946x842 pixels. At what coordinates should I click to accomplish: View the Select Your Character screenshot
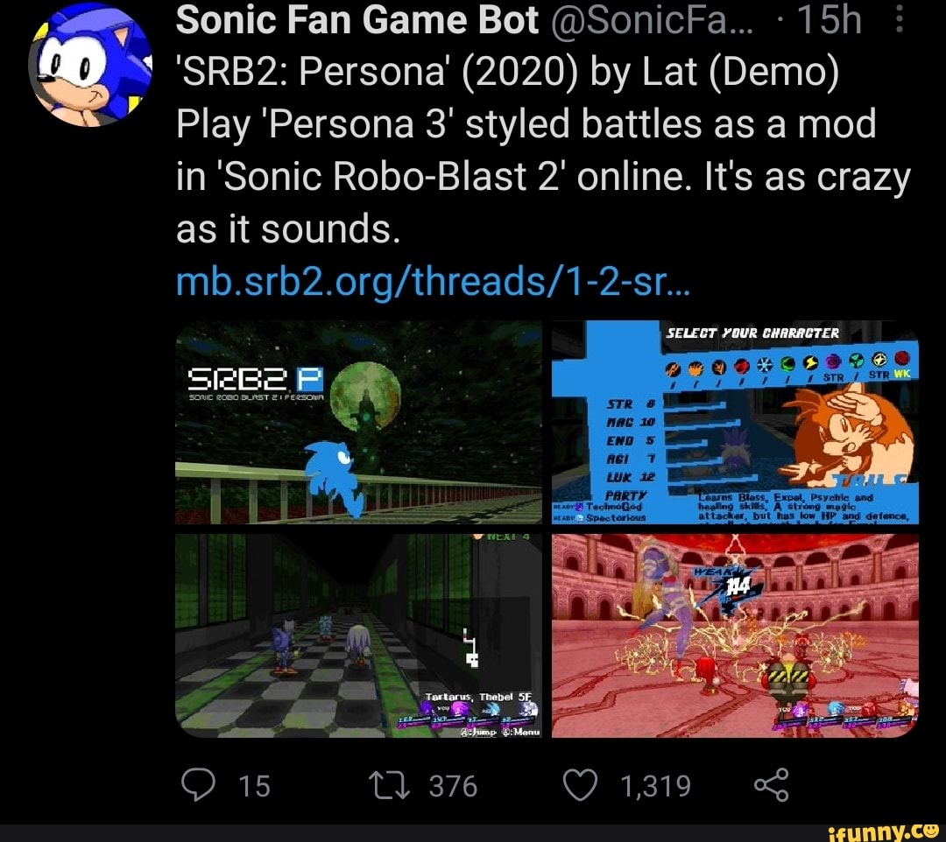coord(735,423)
